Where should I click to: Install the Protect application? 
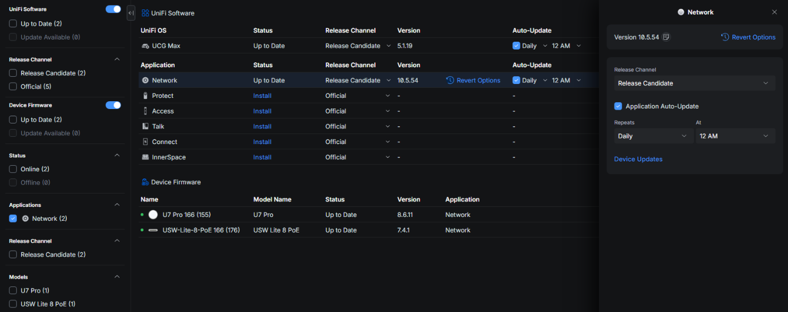262,96
